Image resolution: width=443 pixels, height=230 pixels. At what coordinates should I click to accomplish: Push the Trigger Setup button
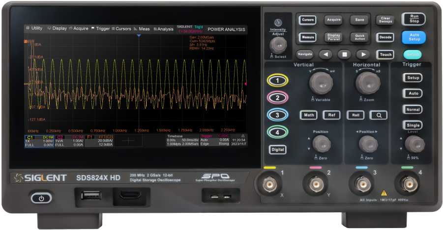coord(413,78)
